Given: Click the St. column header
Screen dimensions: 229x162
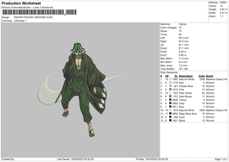Looking at the screenshot, I should click(x=176, y=76).
